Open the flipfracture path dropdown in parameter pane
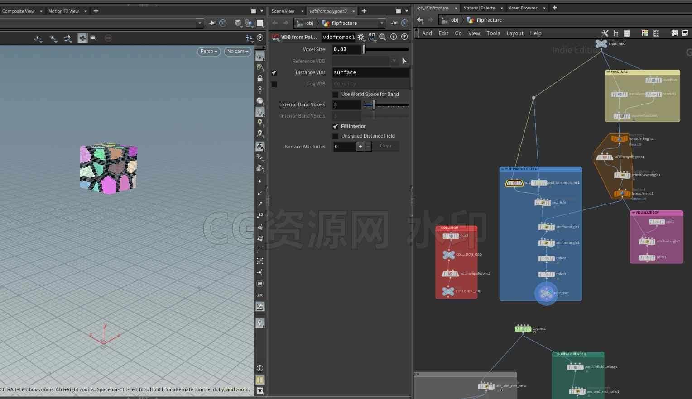 pos(382,23)
